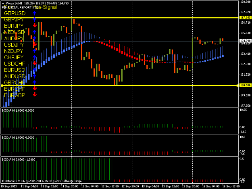Screen dimensions: 252x189
Task: Click the NZDUSD blue up arrow signal
Action: pyautogui.click(x=35, y=32)
